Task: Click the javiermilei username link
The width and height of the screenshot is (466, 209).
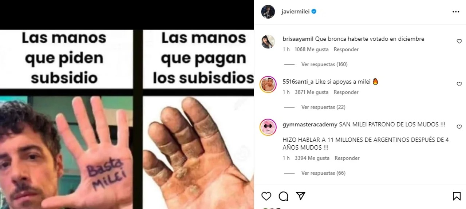Action: pyautogui.click(x=295, y=12)
